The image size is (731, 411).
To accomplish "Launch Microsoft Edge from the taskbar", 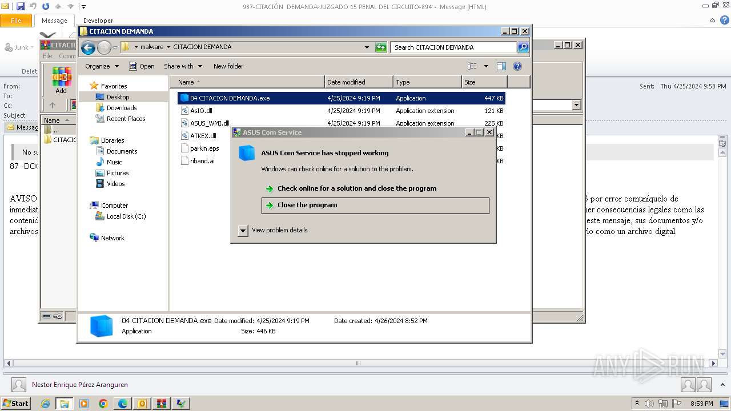I will point(123,404).
